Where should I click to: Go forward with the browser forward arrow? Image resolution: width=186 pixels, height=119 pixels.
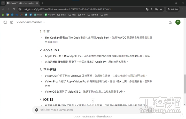pyautogui.click(x=9, y=9)
